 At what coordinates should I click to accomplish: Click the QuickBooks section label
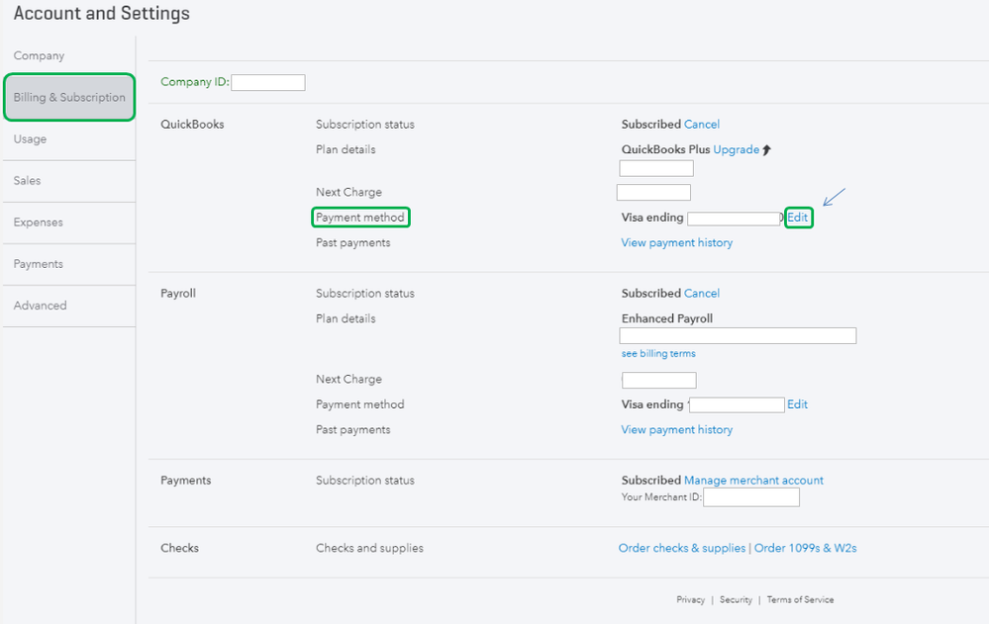pyautogui.click(x=192, y=125)
